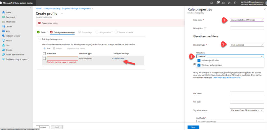Click the Certificate selection field
Image resolution: width=267 pixels, height=130 pixels.
(x=230, y=121)
